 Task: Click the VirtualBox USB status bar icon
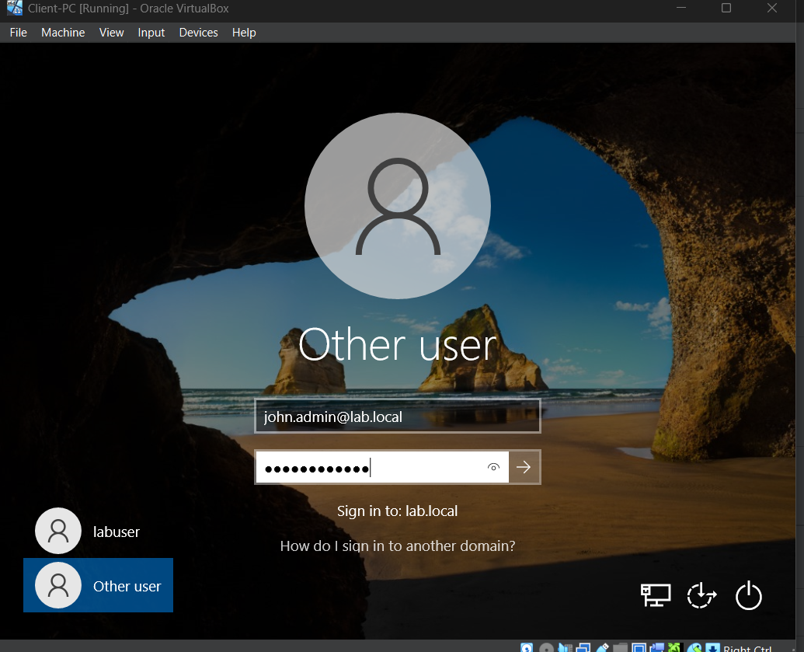click(x=602, y=648)
